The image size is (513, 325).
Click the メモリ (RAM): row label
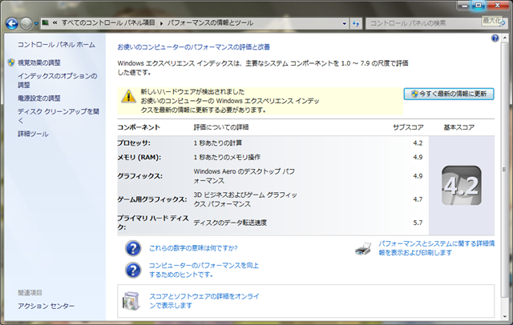pos(139,157)
